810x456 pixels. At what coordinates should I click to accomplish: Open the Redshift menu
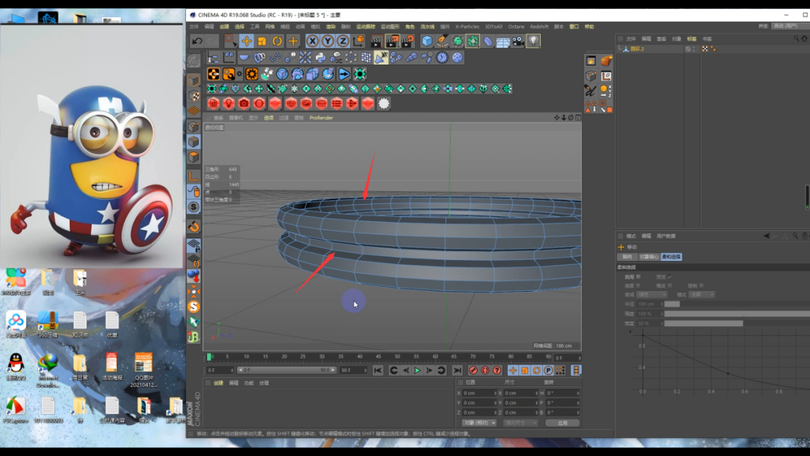(538, 26)
